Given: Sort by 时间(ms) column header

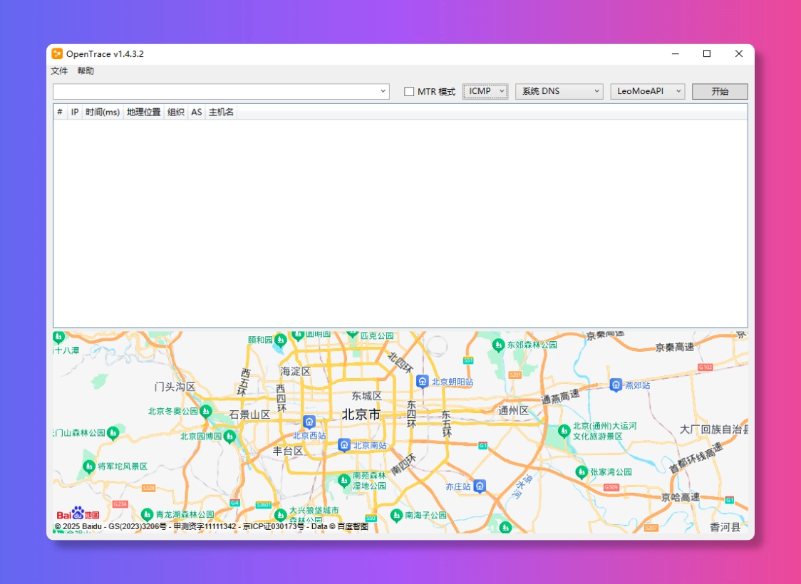Looking at the screenshot, I should 103,113.
